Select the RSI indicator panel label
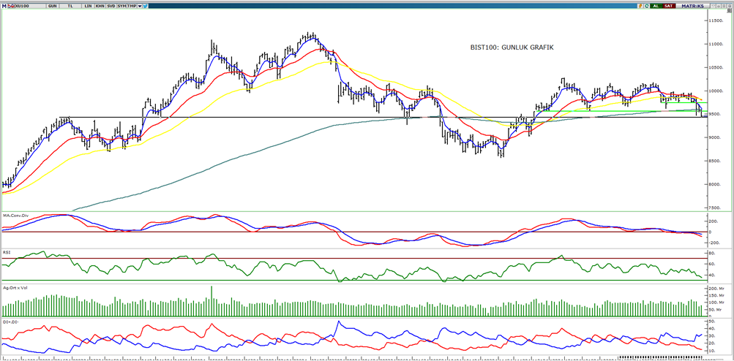Screen dimensions: 734x361 (x=7, y=251)
